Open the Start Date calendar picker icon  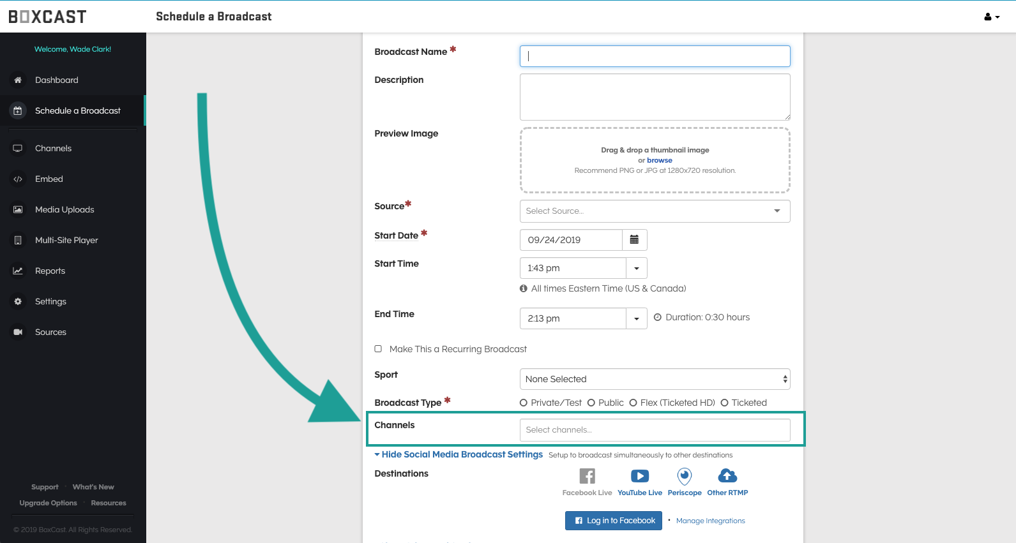pyautogui.click(x=634, y=240)
